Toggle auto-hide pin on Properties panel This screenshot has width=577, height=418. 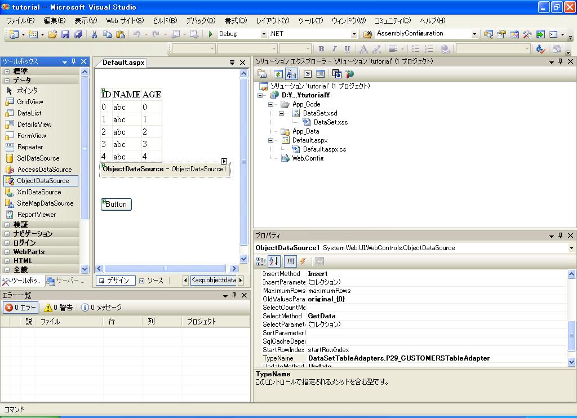[x=561, y=235]
